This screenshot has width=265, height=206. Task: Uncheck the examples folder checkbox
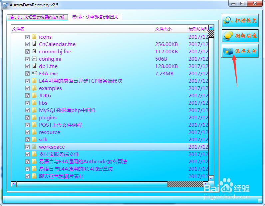tap(27, 88)
